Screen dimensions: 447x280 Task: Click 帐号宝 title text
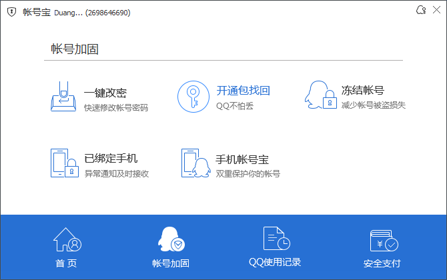click(x=37, y=12)
